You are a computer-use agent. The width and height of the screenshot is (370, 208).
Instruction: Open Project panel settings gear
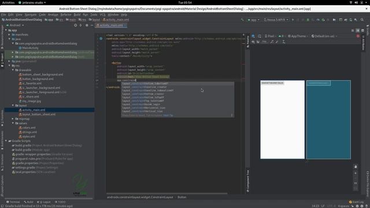tap(87, 25)
